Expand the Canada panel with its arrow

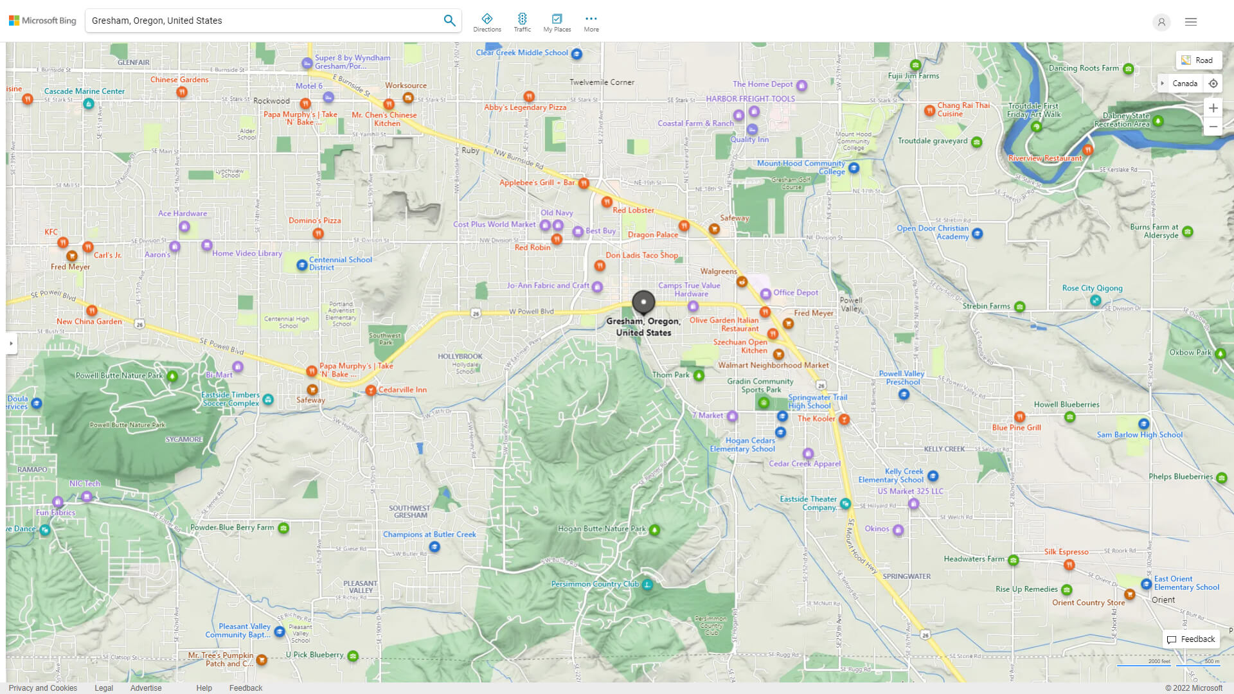[x=1163, y=83]
